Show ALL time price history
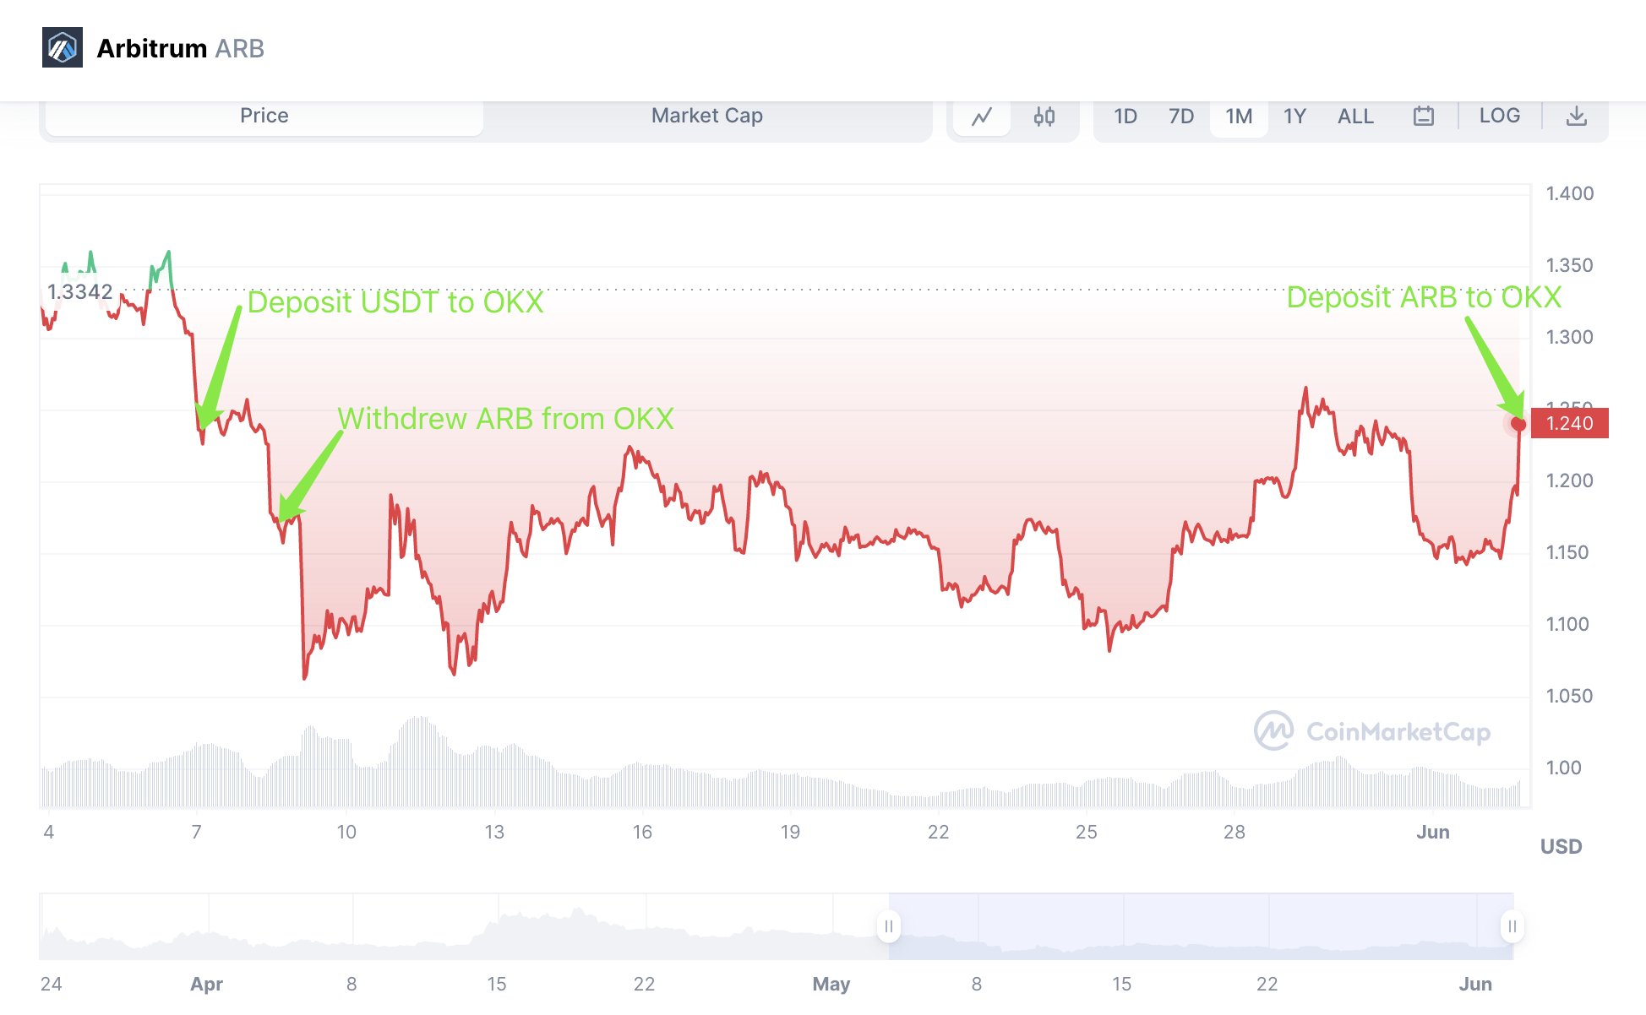The image size is (1646, 1015). click(x=1355, y=117)
